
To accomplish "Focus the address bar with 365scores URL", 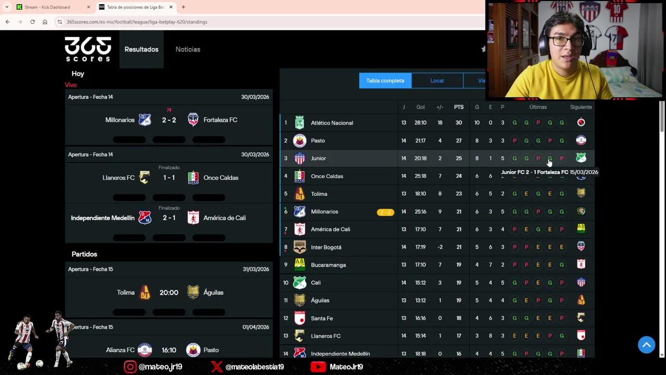I will pos(271,22).
